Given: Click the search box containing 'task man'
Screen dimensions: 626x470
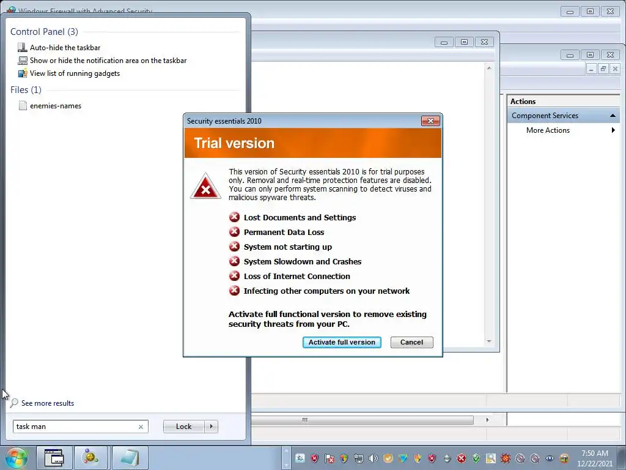Looking at the screenshot, I should (x=80, y=427).
